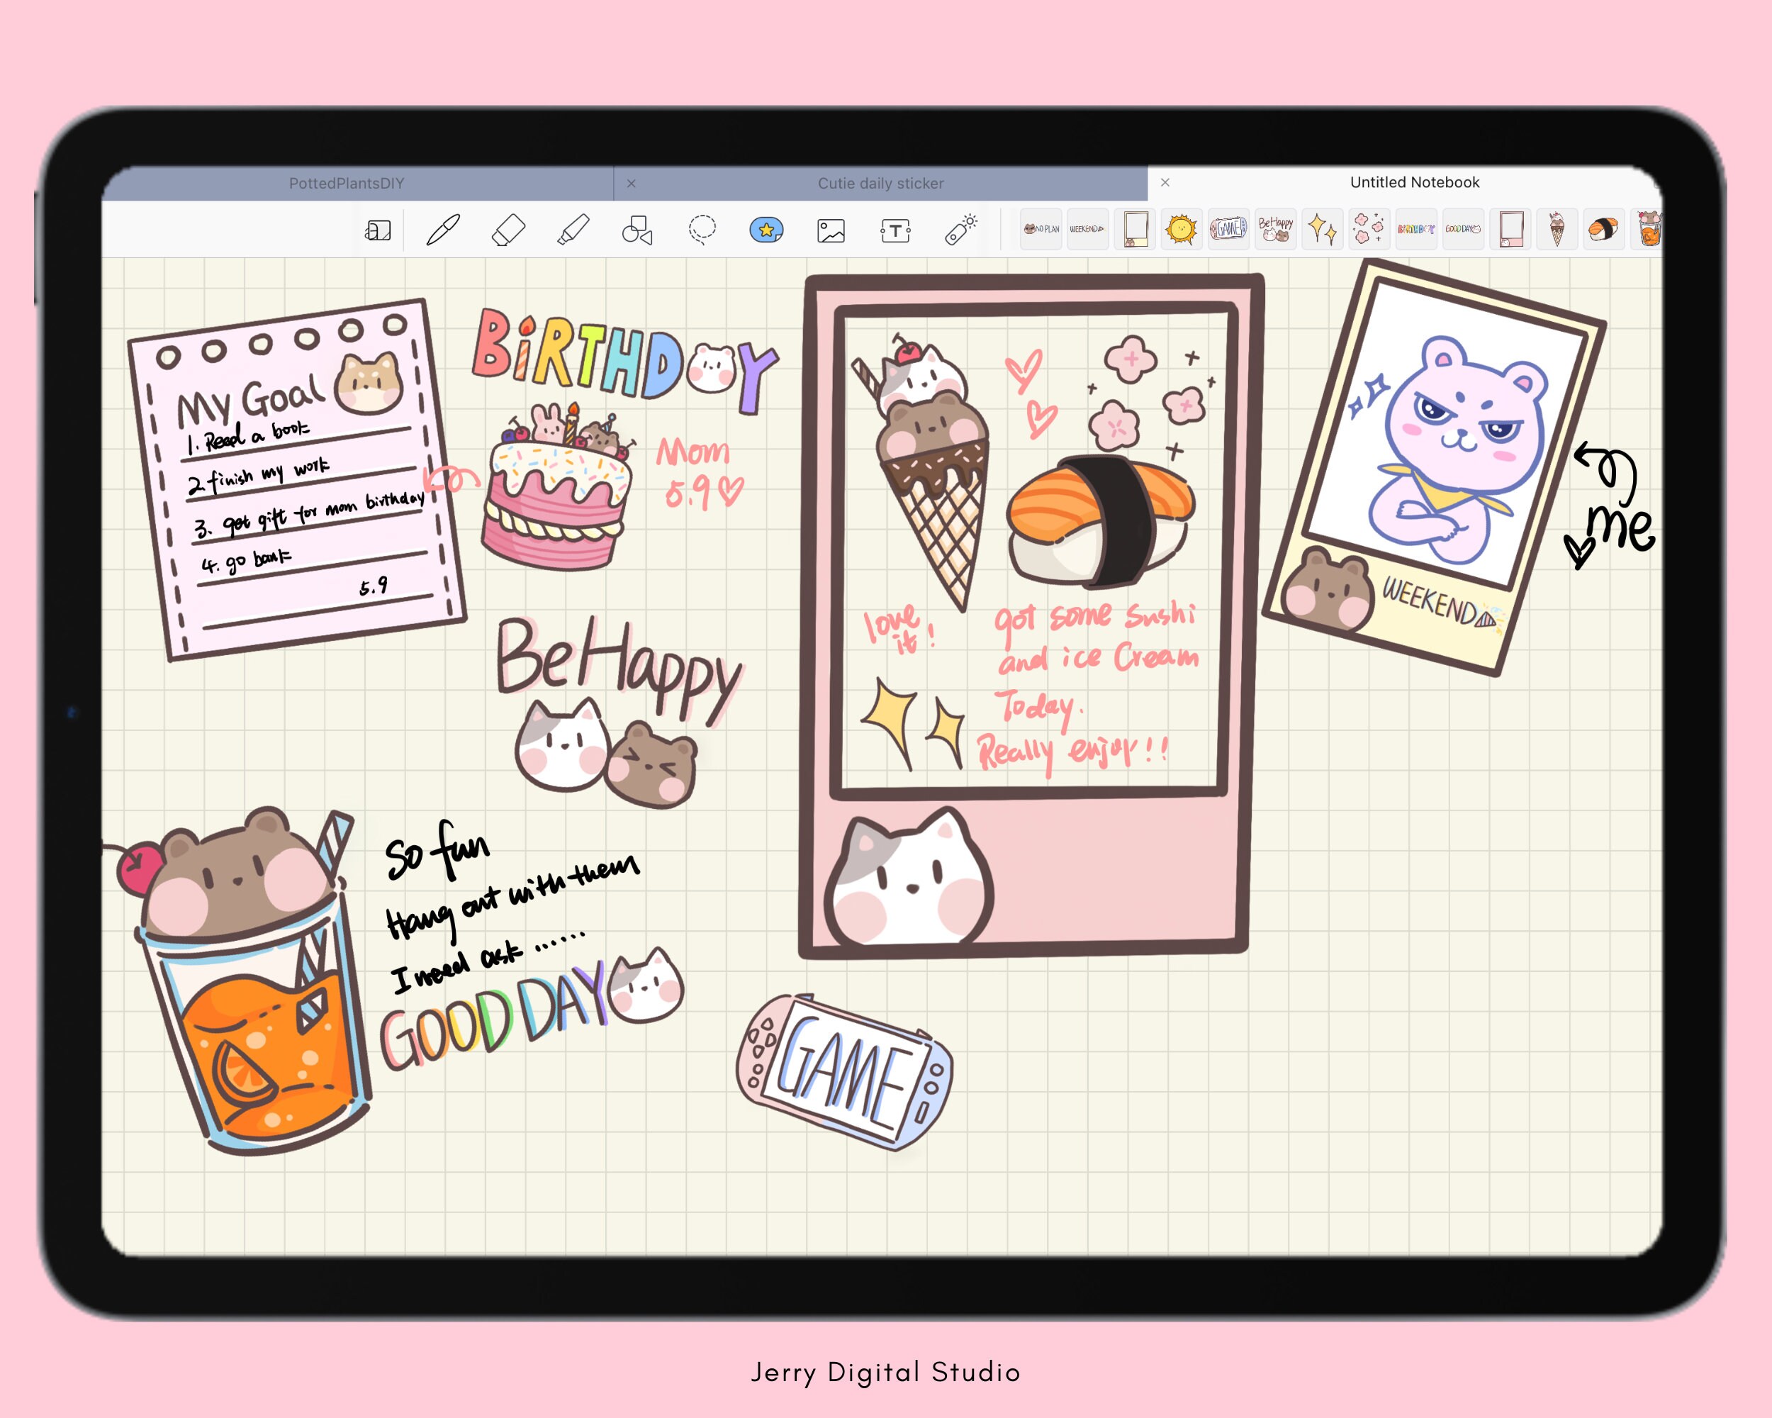The width and height of the screenshot is (1772, 1418).
Task: Select the Text tool
Action: click(x=895, y=231)
